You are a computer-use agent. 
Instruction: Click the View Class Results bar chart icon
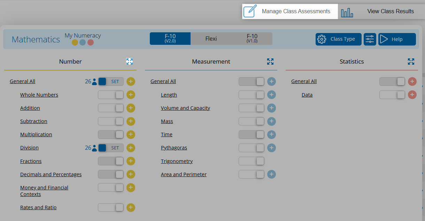tap(347, 13)
